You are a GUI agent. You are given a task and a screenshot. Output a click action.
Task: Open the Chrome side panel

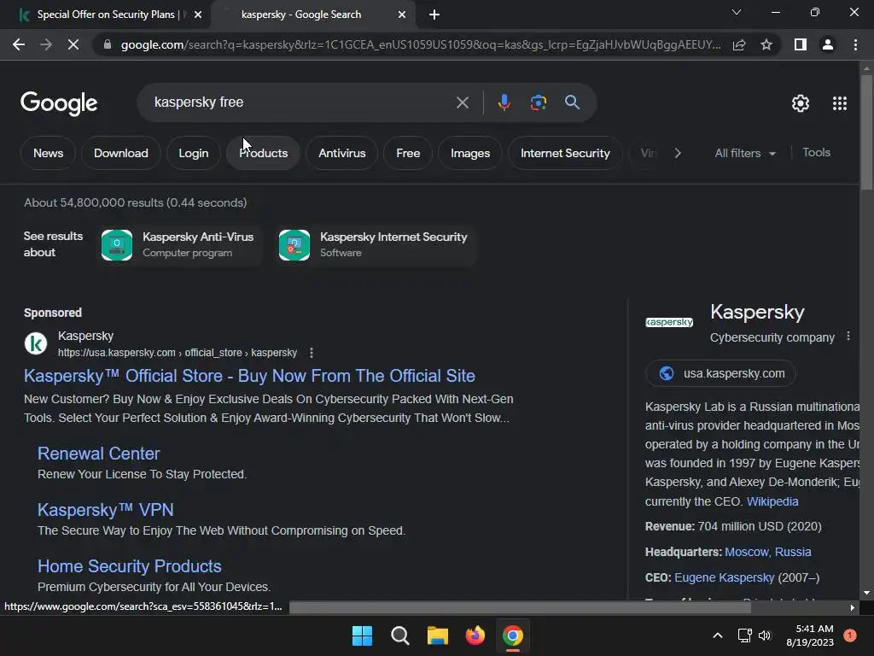tap(801, 44)
